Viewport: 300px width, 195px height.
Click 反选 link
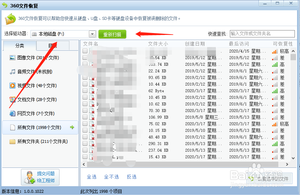click(x=131, y=177)
